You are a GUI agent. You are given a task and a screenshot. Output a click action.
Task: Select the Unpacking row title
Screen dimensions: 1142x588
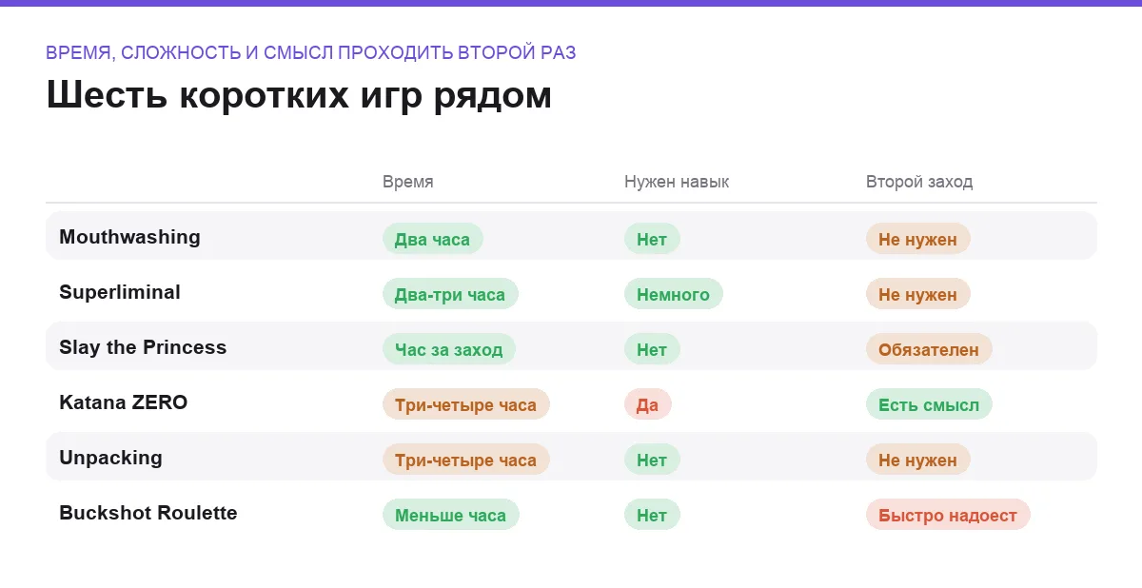point(110,458)
